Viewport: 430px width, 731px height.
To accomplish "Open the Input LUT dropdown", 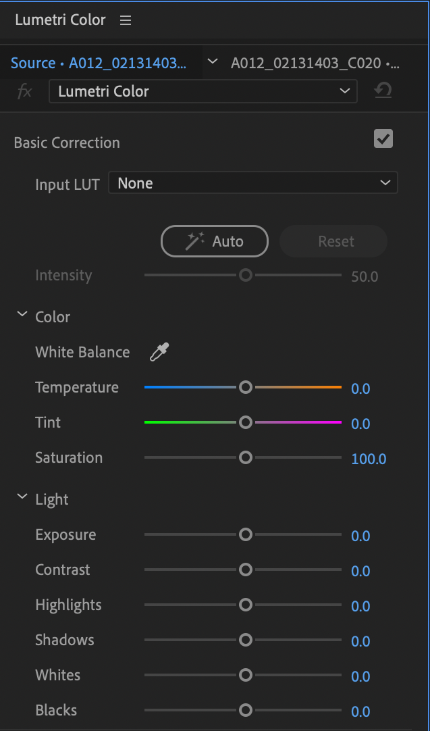I will coord(253,182).
